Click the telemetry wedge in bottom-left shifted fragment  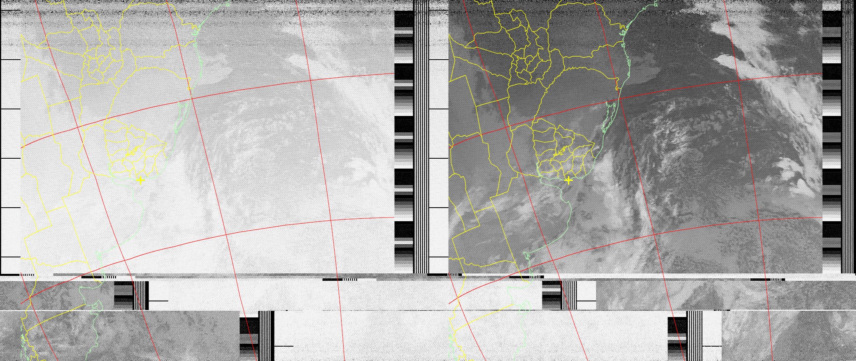[123, 295]
